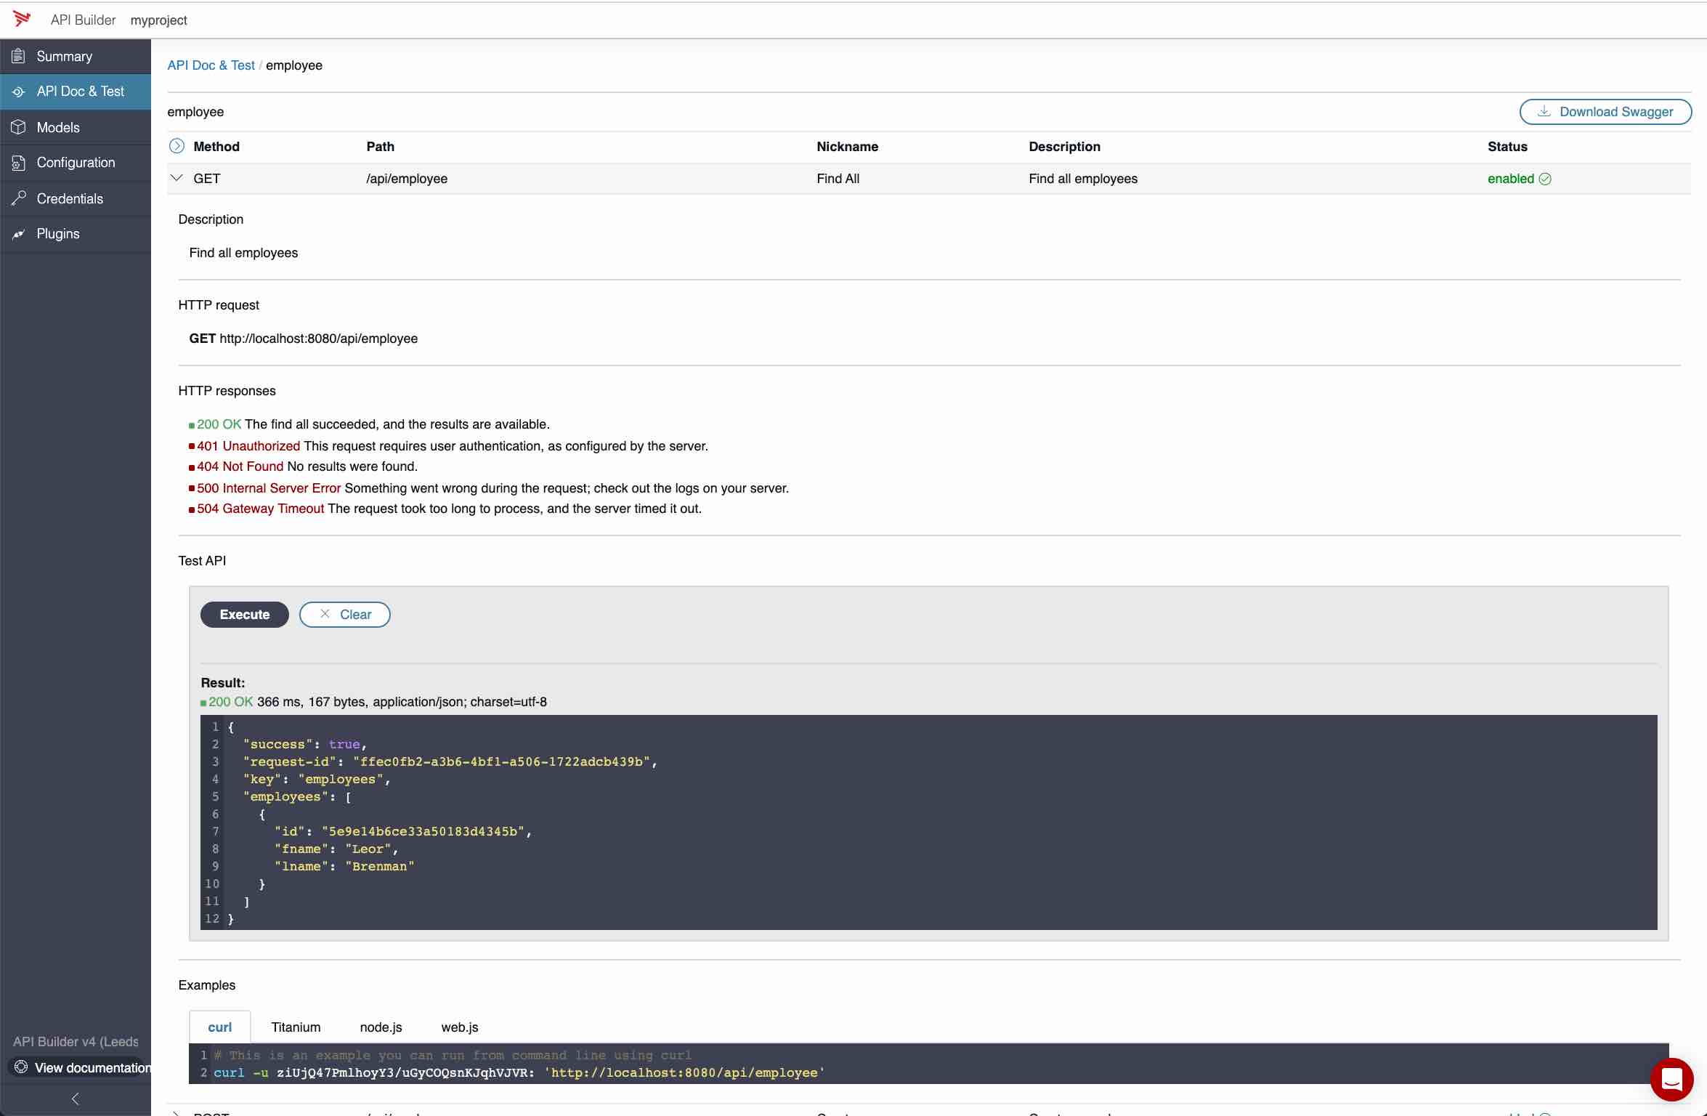Click the API Doc & Test breadcrumb link
1707x1116 pixels.
pyautogui.click(x=211, y=65)
